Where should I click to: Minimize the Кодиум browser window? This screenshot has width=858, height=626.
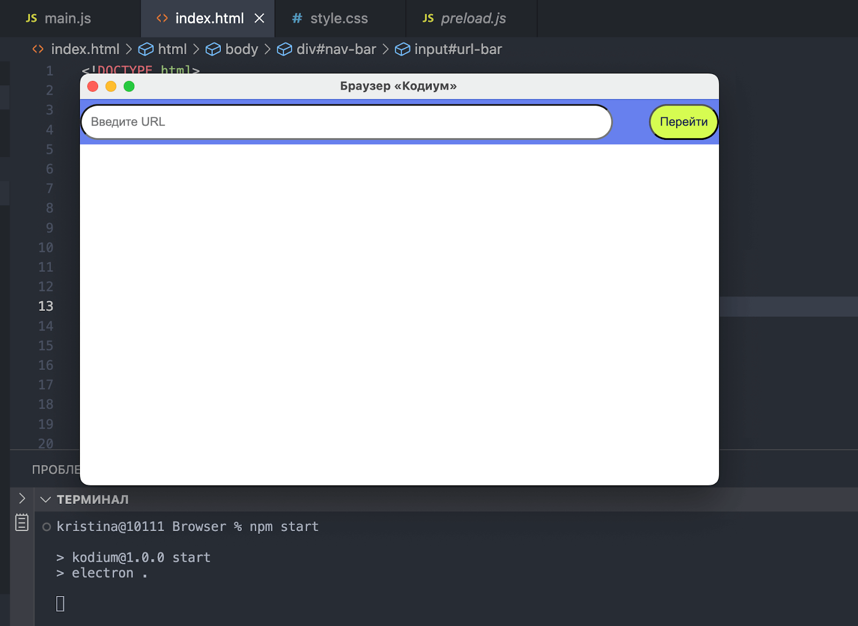(x=111, y=86)
